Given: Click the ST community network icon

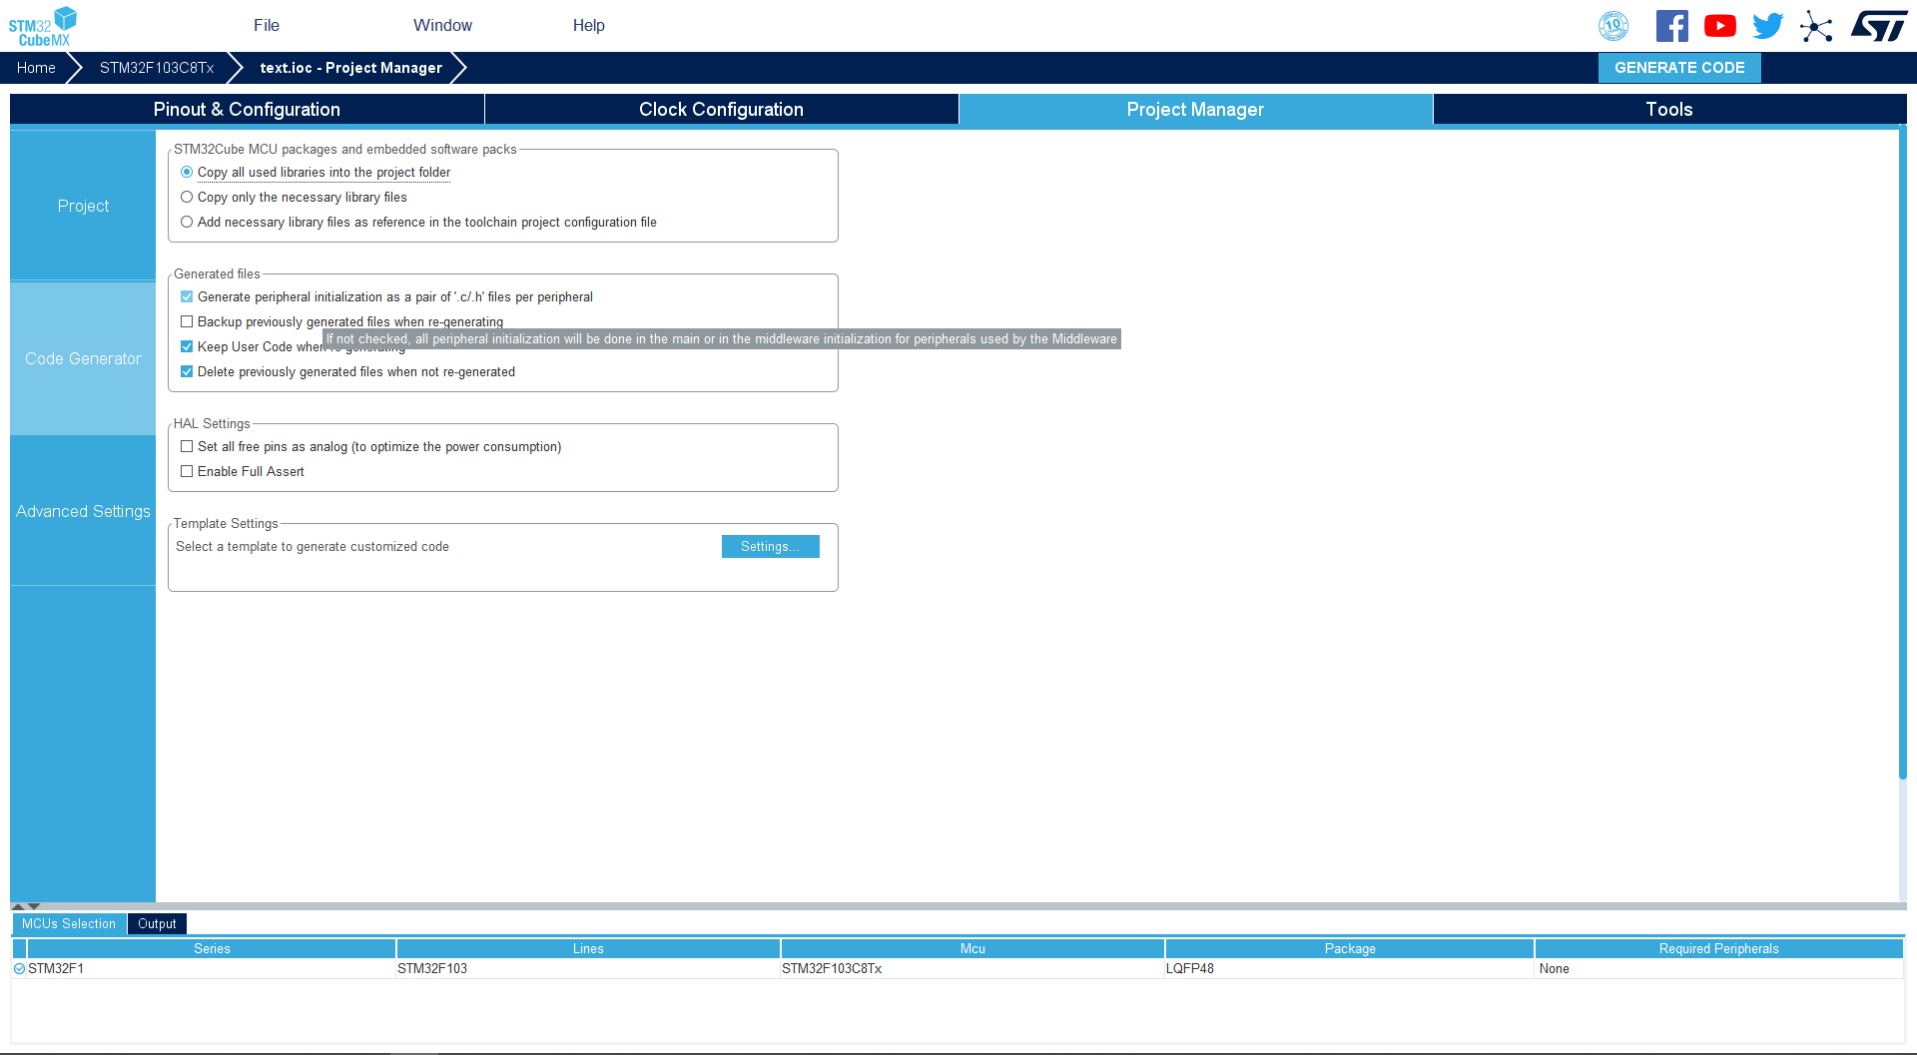Looking at the screenshot, I should click(1816, 26).
